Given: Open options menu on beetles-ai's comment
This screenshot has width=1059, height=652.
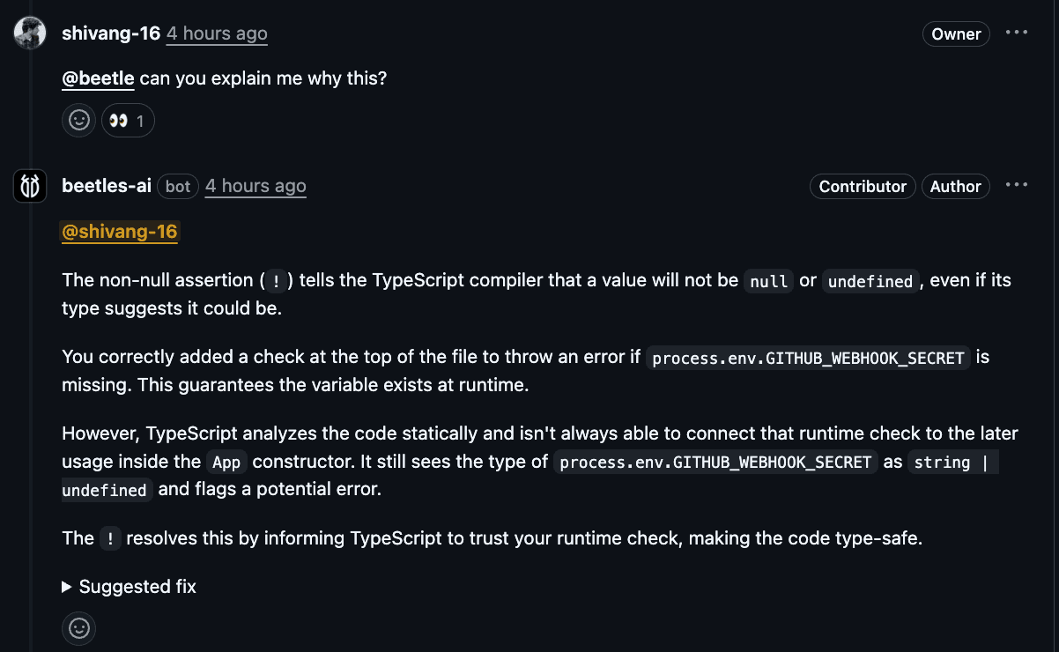Looking at the screenshot, I should point(1017,186).
